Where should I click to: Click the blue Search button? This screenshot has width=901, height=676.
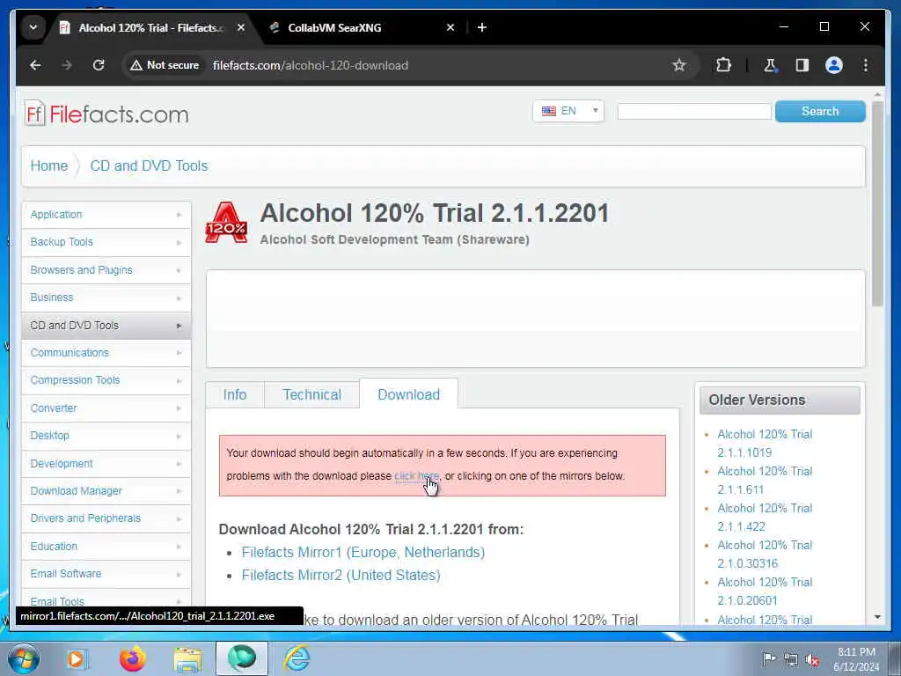(820, 111)
